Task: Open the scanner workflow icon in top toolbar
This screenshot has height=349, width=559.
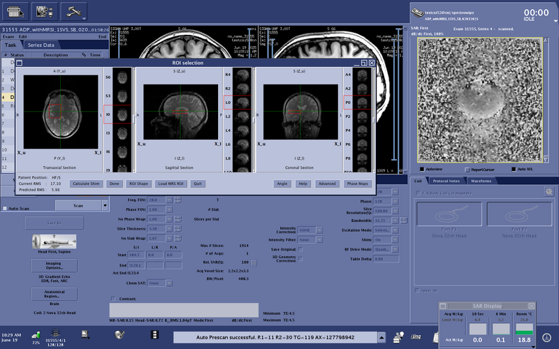Action: (x=15, y=12)
